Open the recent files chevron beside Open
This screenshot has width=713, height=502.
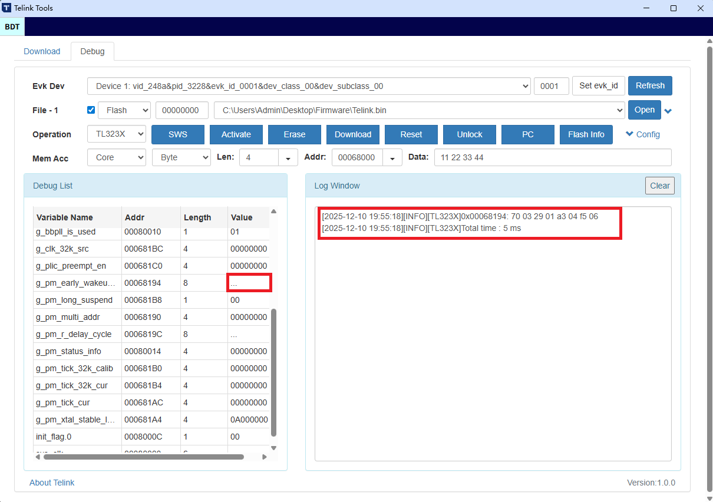pos(668,110)
